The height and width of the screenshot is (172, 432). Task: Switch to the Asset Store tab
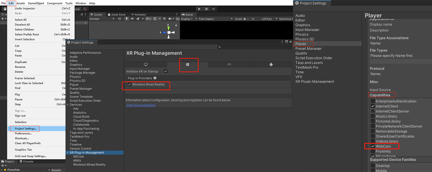click(x=117, y=15)
